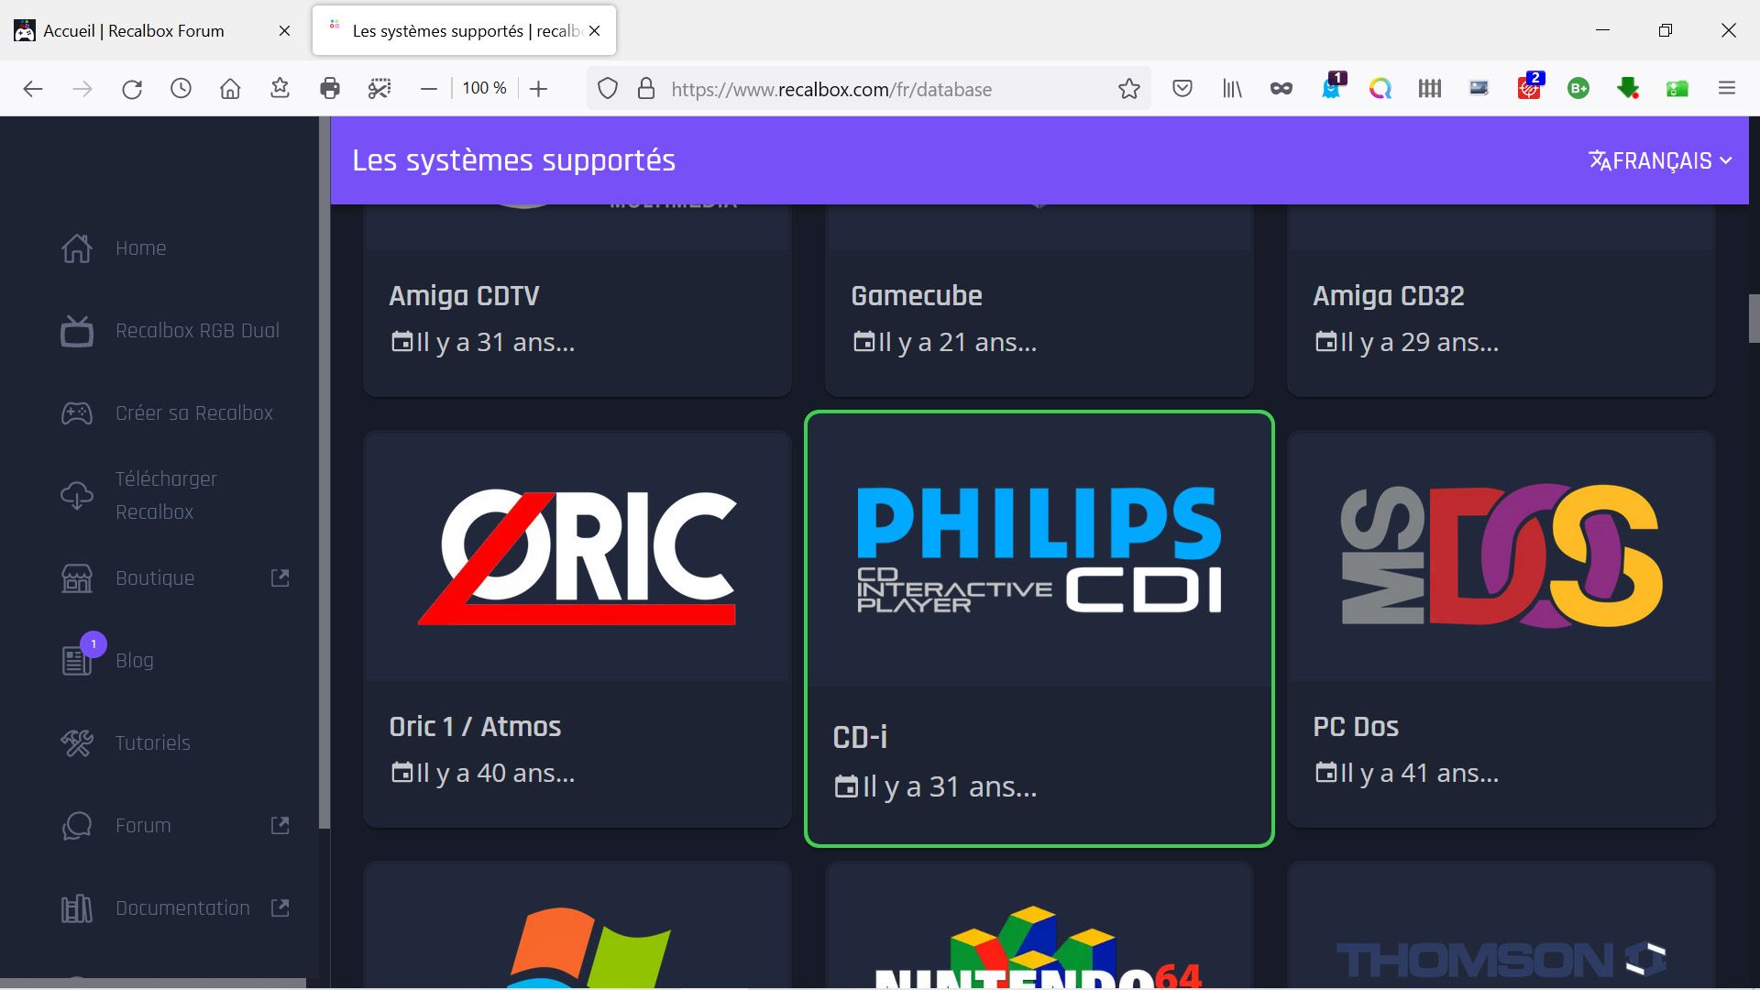Open the Amiga CDTV system card
The height and width of the screenshot is (990, 1760).
coord(577,302)
